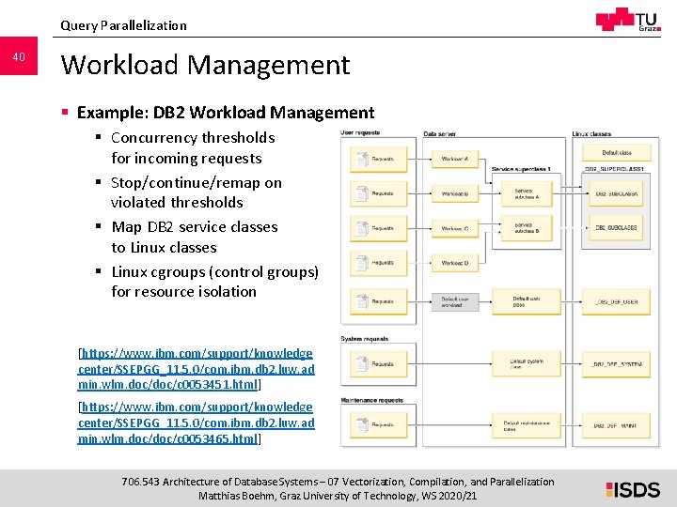Click the DB2_SUBCLASSB box
The height and width of the screenshot is (507, 677).
pos(616,227)
